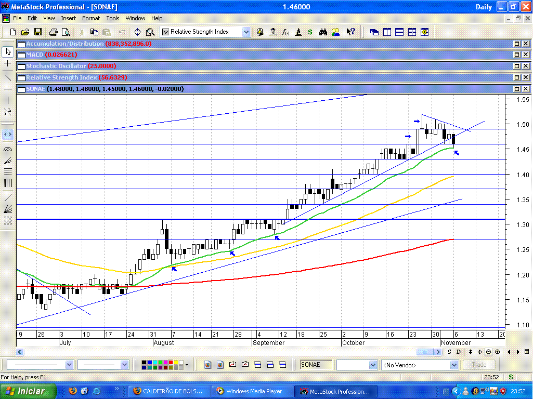Select the Gann grid tool
533x399 pixels.
tap(8, 221)
